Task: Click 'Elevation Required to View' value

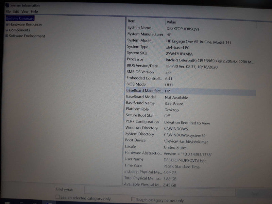Action: tap(187, 123)
